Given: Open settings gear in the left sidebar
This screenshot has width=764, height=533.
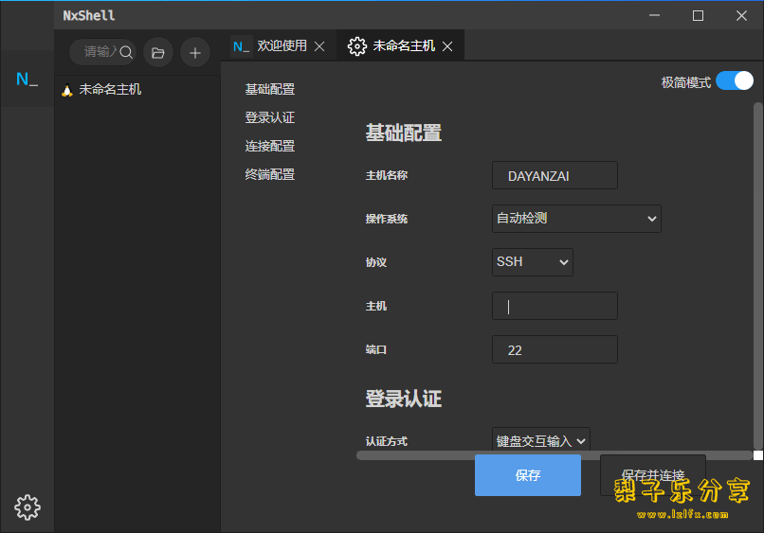Looking at the screenshot, I should pos(27,507).
